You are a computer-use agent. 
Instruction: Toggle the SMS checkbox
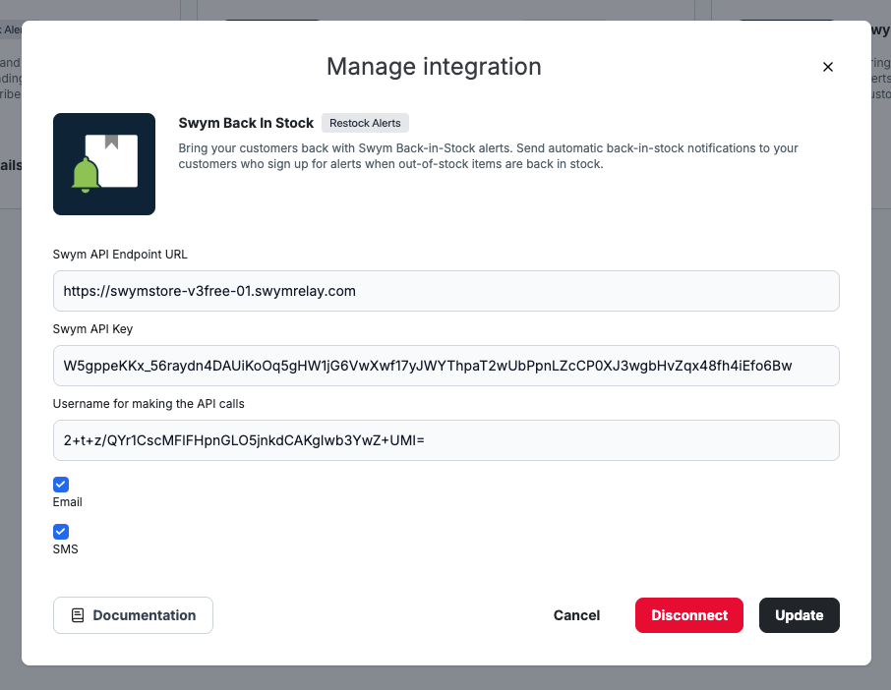coord(61,532)
